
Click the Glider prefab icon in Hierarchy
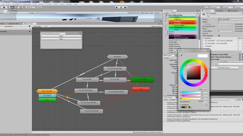click(168, 34)
